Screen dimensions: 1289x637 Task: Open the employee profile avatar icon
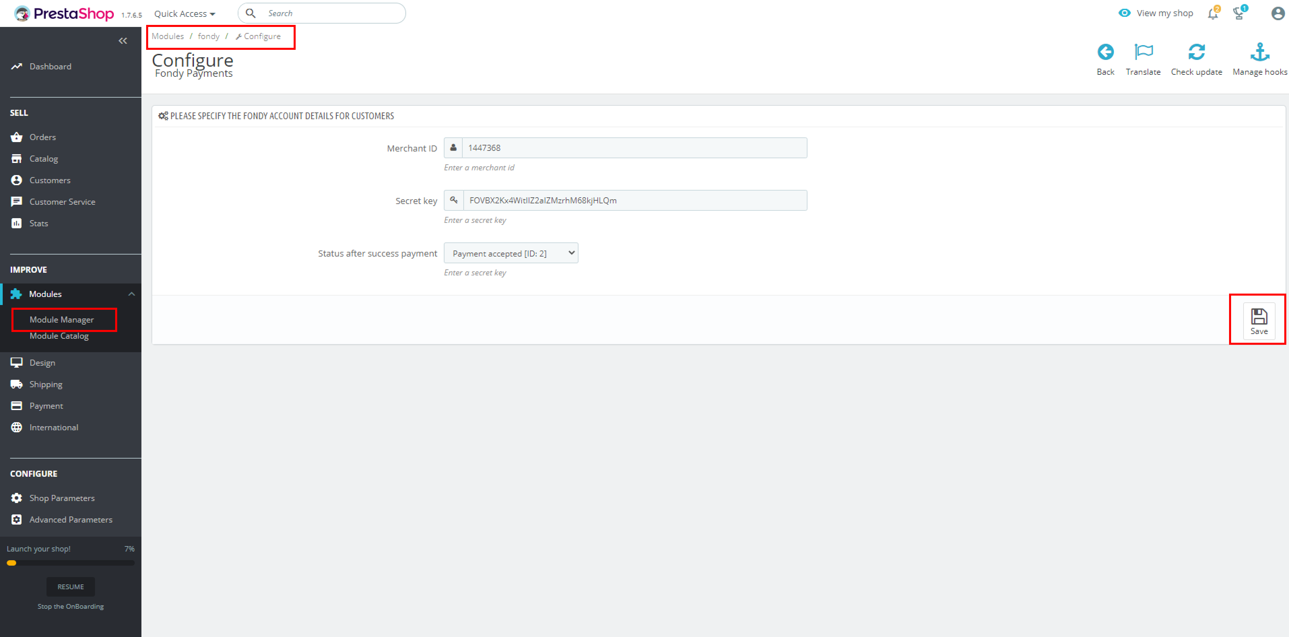pyautogui.click(x=1278, y=13)
